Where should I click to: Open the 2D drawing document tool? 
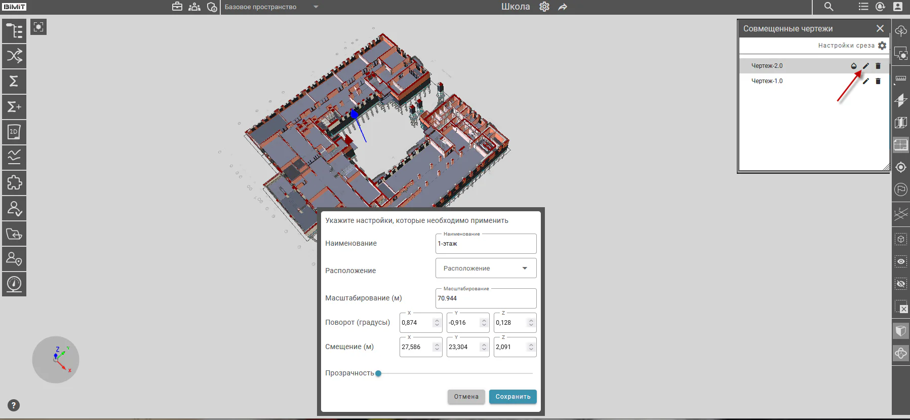[x=14, y=132]
